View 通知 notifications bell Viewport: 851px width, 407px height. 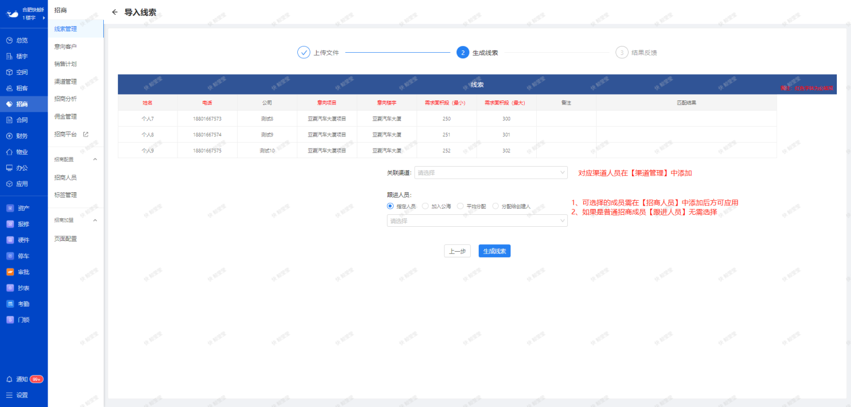tap(9, 379)
